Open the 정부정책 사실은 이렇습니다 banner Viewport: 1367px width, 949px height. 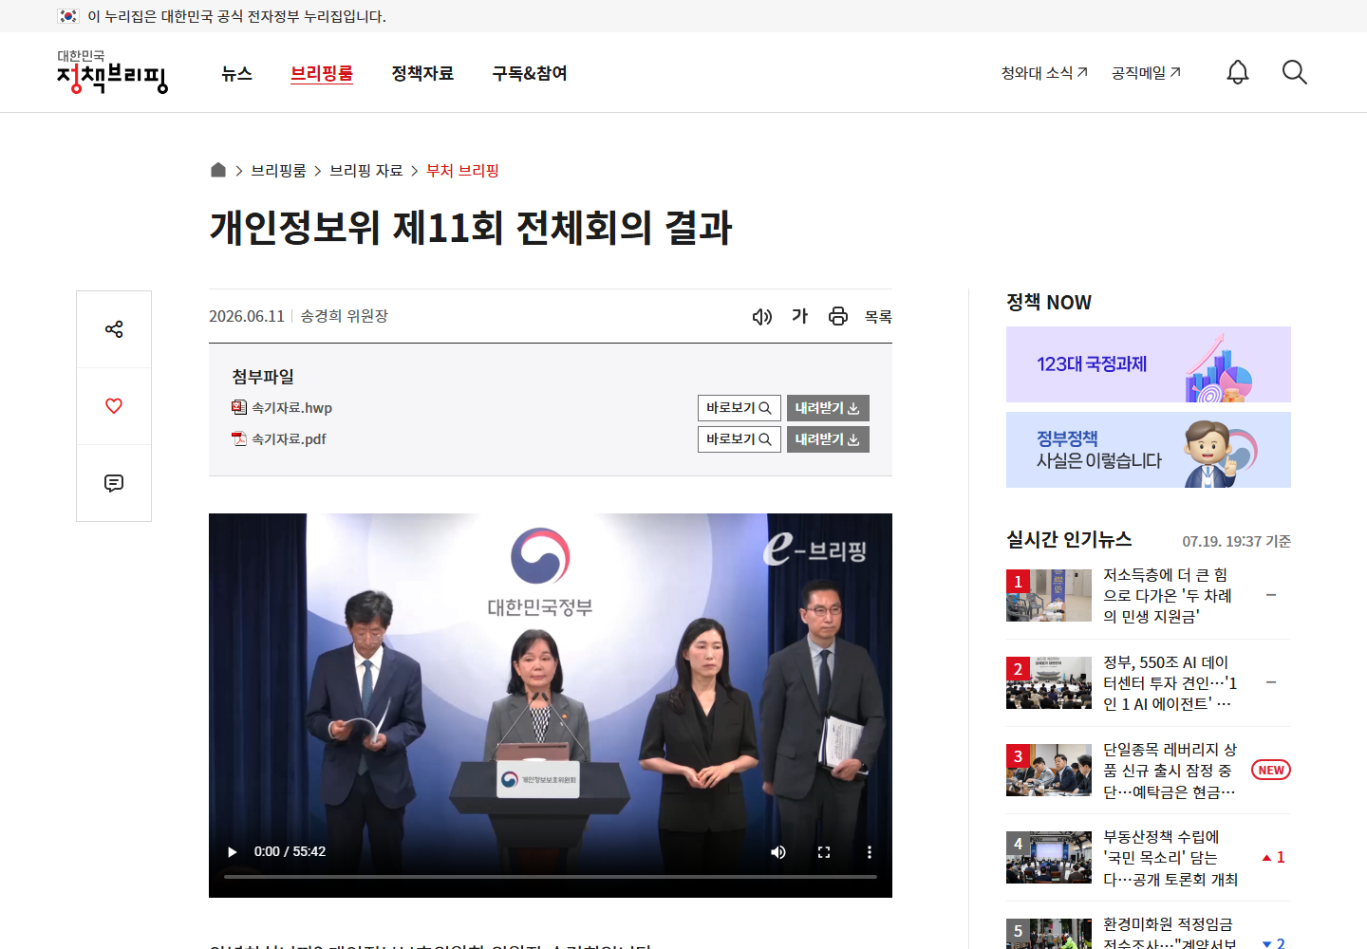1149,450
